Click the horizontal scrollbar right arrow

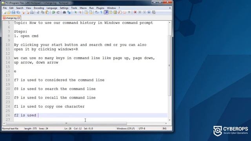[166, 123]
